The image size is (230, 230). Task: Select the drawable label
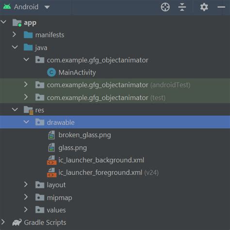pos(61,122)
